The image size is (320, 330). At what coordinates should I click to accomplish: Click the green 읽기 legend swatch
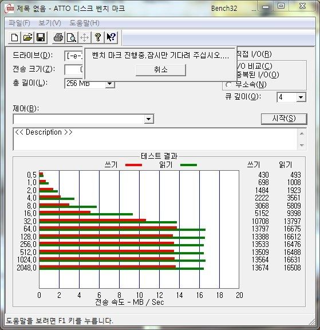point(188,165)
